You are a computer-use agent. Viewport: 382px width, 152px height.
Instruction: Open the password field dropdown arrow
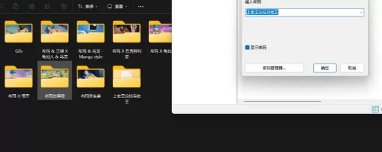(x=361, y=12)
